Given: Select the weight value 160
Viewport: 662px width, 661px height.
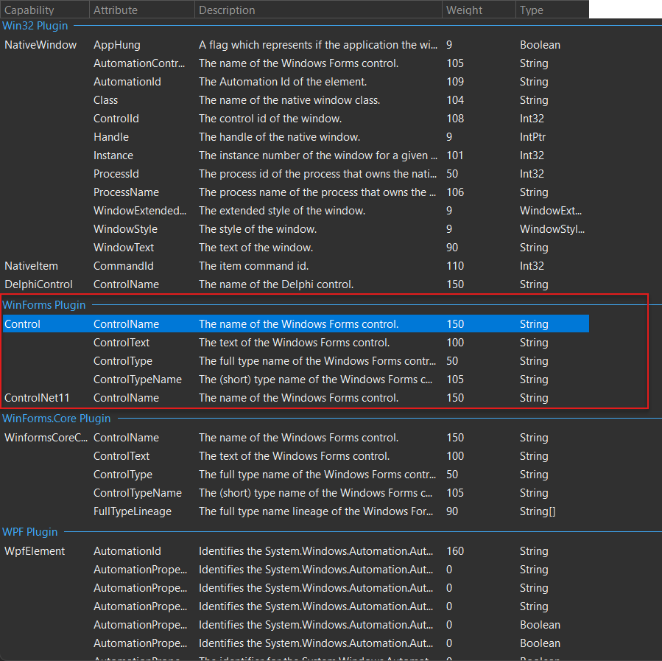Looking at the screenshot, I should [x=455, y=551].
